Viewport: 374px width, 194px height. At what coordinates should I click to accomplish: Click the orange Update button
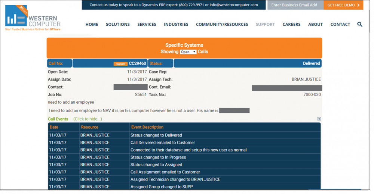click(x=120, y=64)
